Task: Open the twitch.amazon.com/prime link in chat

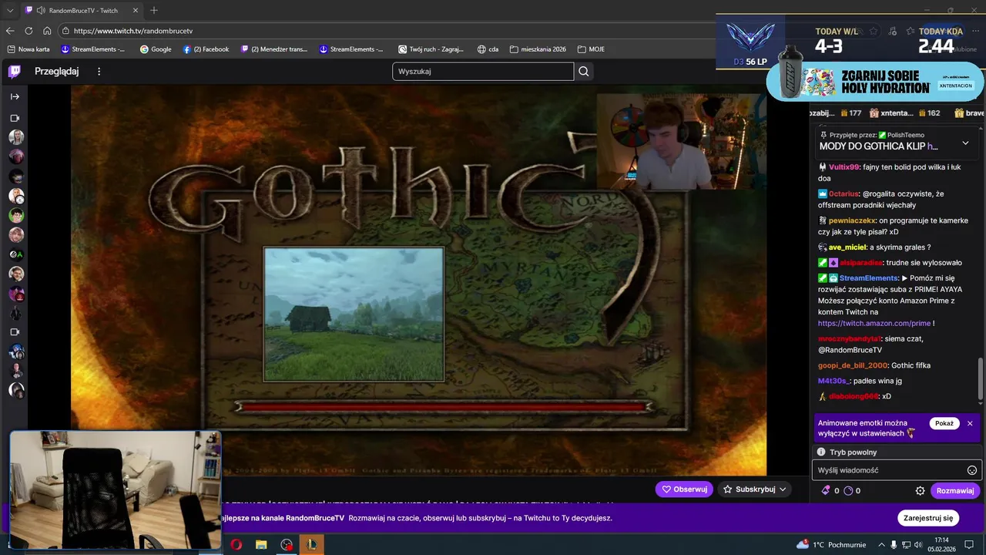Action: click(874, 324)
